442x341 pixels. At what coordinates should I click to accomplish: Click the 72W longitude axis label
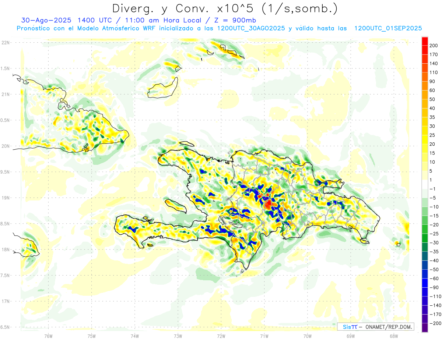[221, 336]
